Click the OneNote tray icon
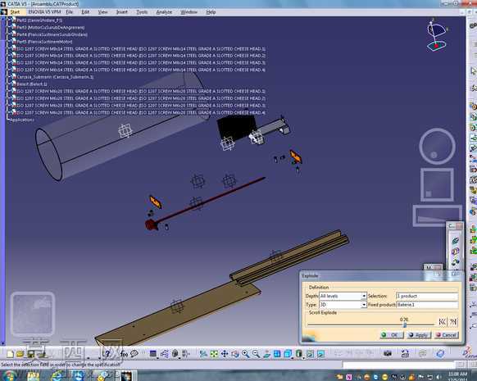477x381 pixels. [349, 378]
